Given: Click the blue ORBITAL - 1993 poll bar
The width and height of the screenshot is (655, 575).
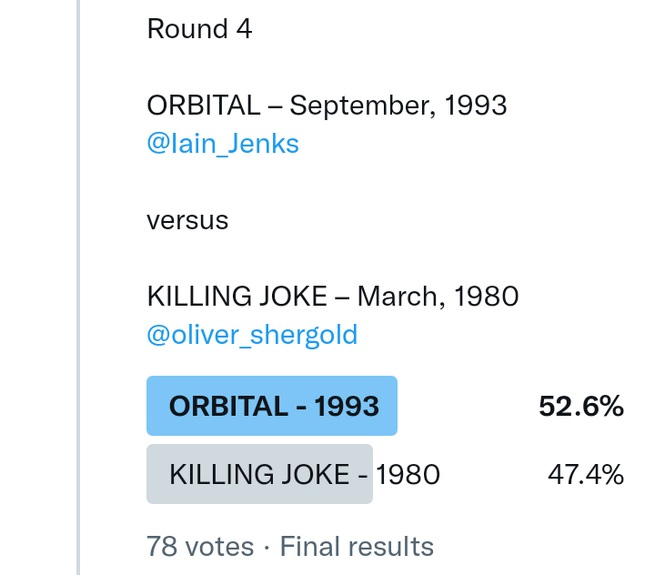Looking at the screenshot, I should (x=272, y=406).
